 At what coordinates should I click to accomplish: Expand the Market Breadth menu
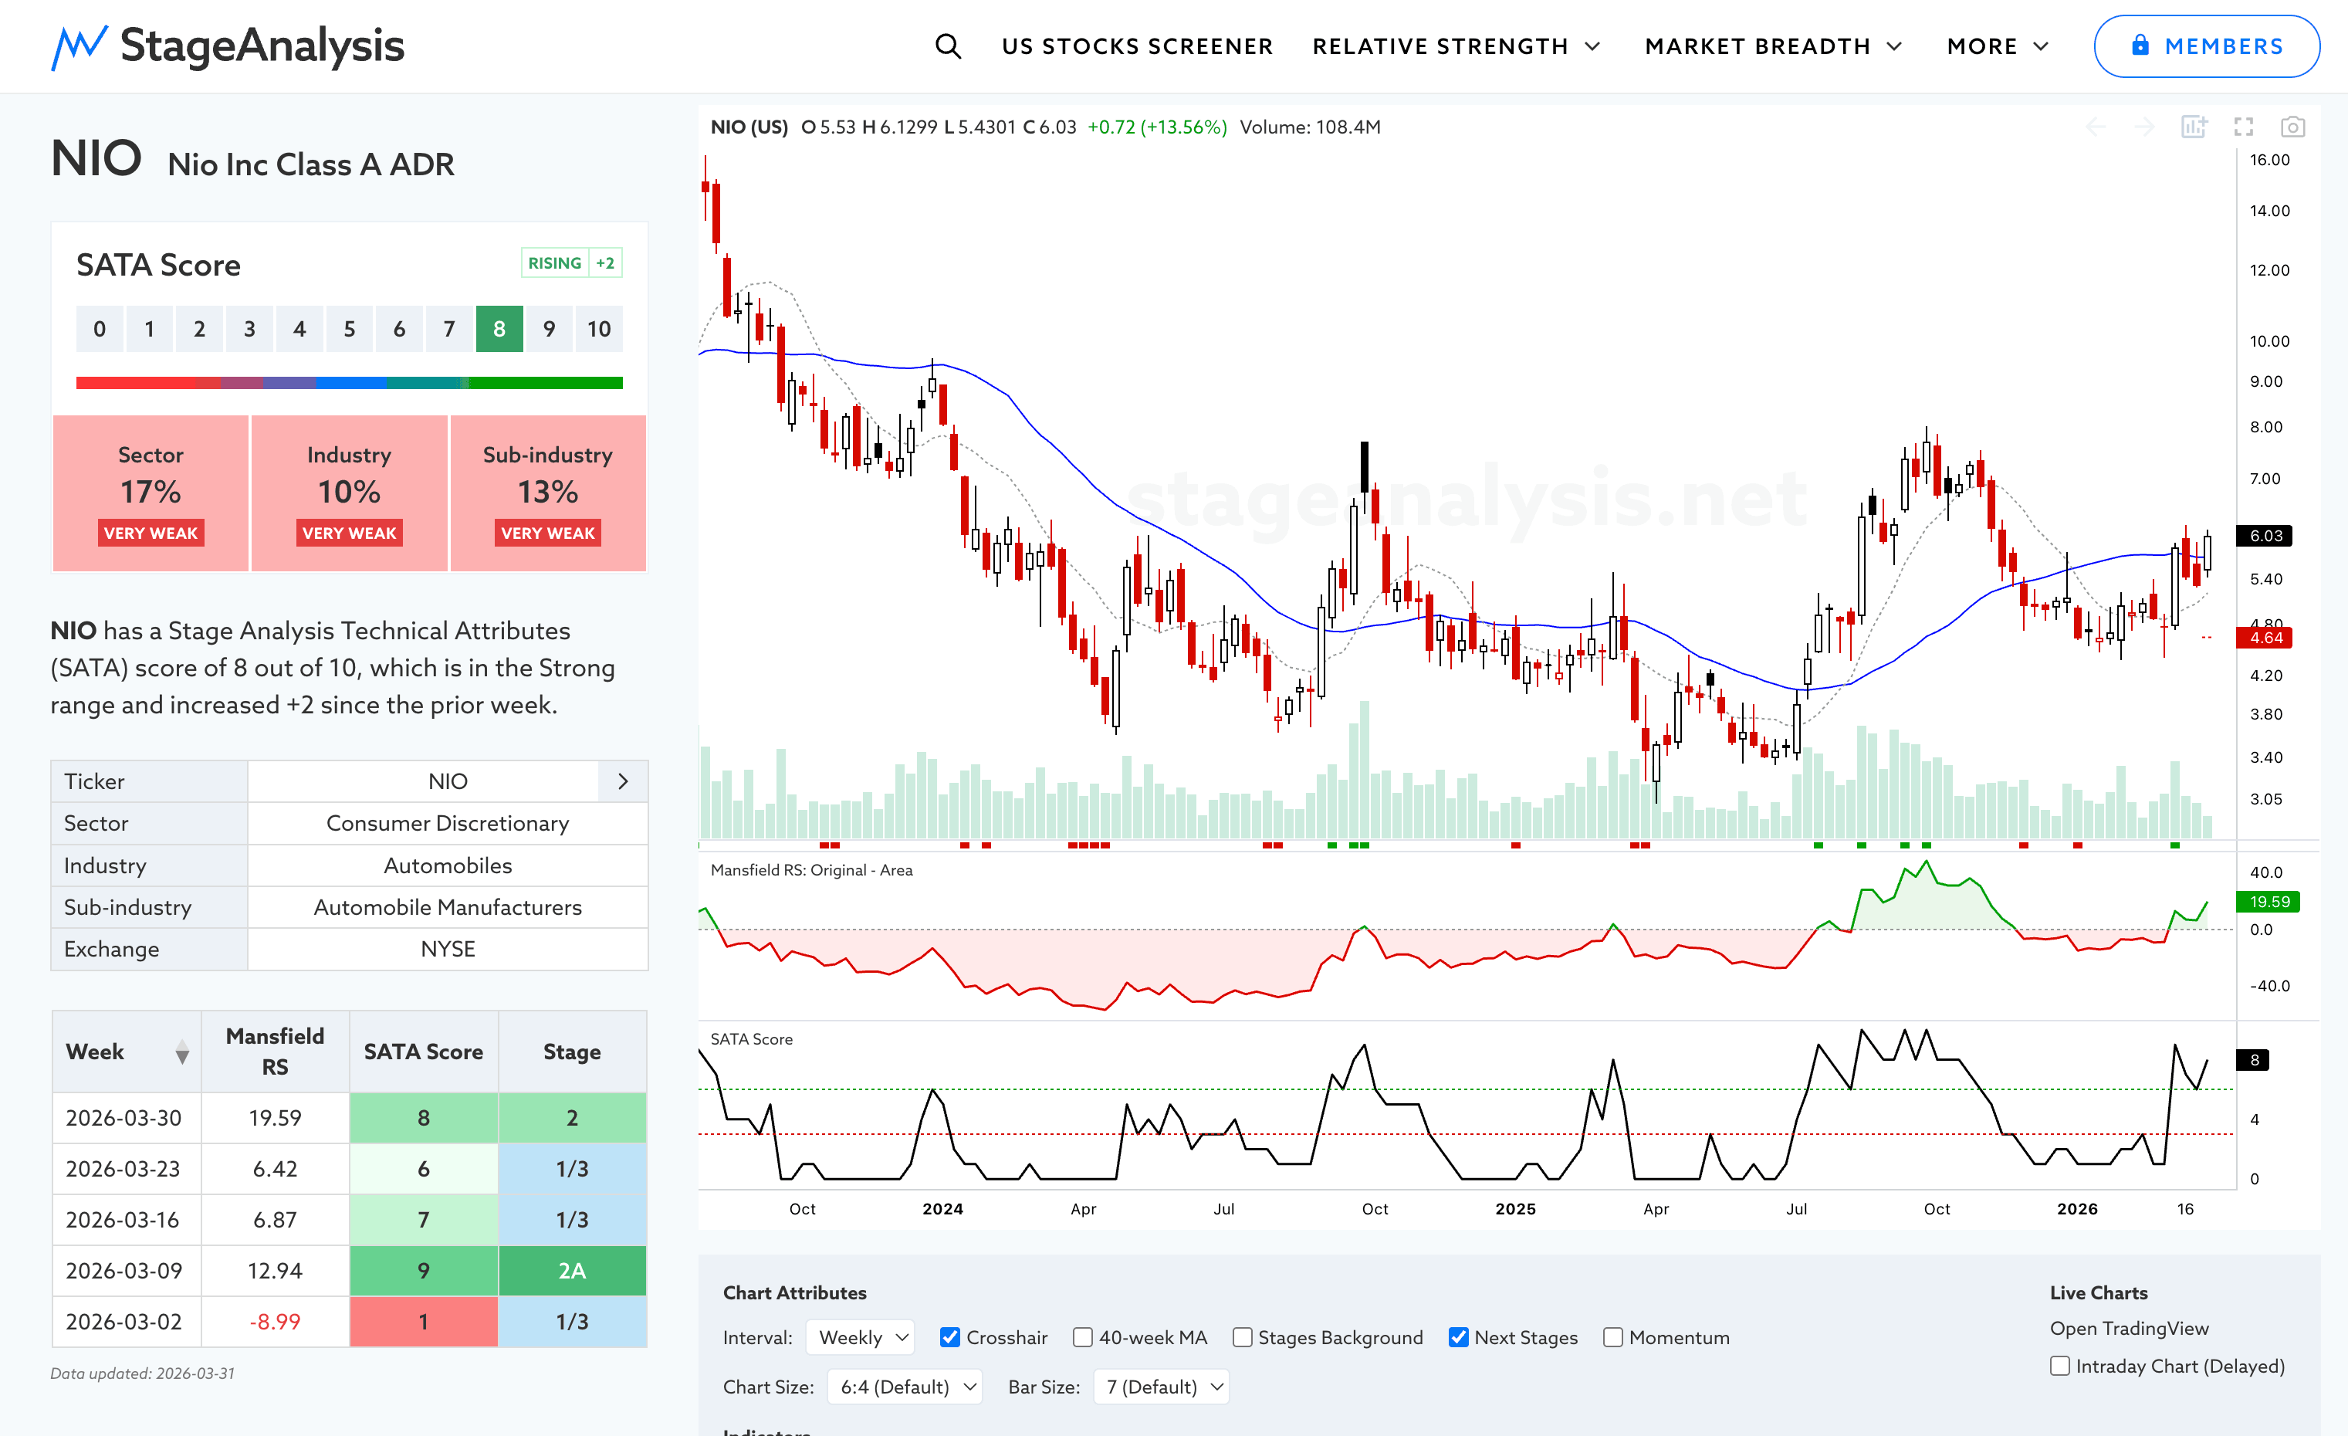[1772, 46]
